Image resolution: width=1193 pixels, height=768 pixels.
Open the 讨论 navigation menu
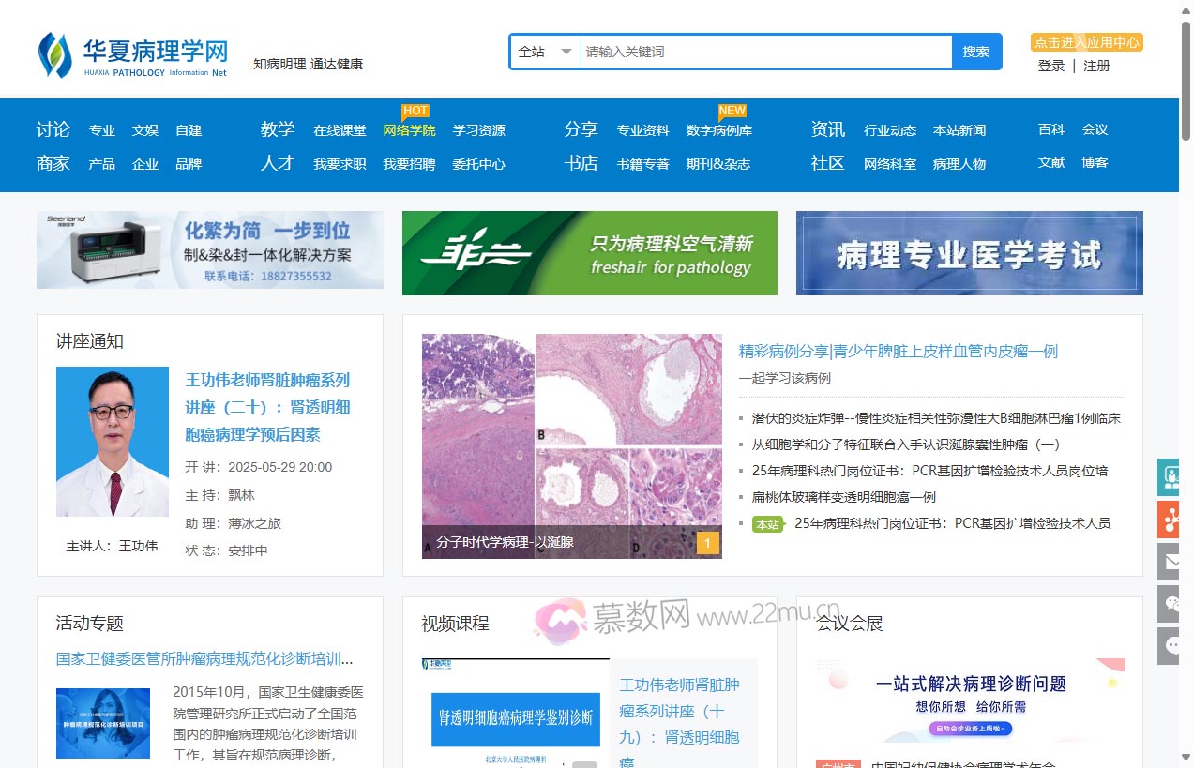(x=53, y=129)
